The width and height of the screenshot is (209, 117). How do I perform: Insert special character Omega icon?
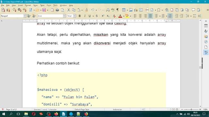(159, 10)
